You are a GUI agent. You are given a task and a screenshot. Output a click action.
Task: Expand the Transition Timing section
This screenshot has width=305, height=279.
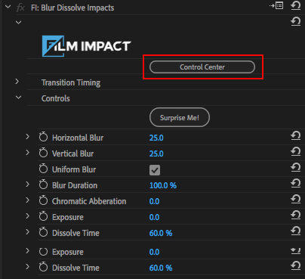17,82
